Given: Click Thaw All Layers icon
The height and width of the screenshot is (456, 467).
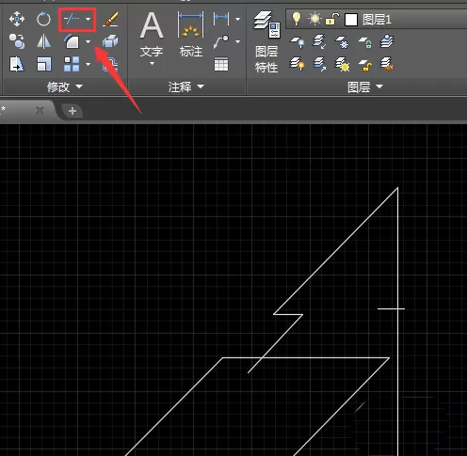Looking at the screenshot, I should coord(343,64).
